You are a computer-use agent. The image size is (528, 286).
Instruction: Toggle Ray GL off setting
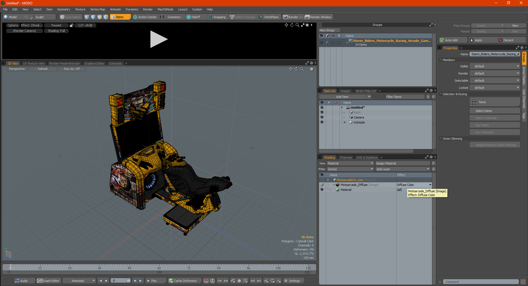coord(72,69)
